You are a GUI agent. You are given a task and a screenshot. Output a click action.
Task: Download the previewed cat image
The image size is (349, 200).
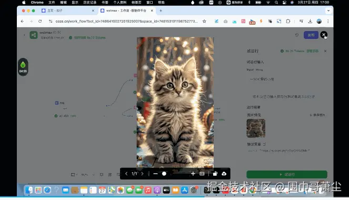pos(224,174)
